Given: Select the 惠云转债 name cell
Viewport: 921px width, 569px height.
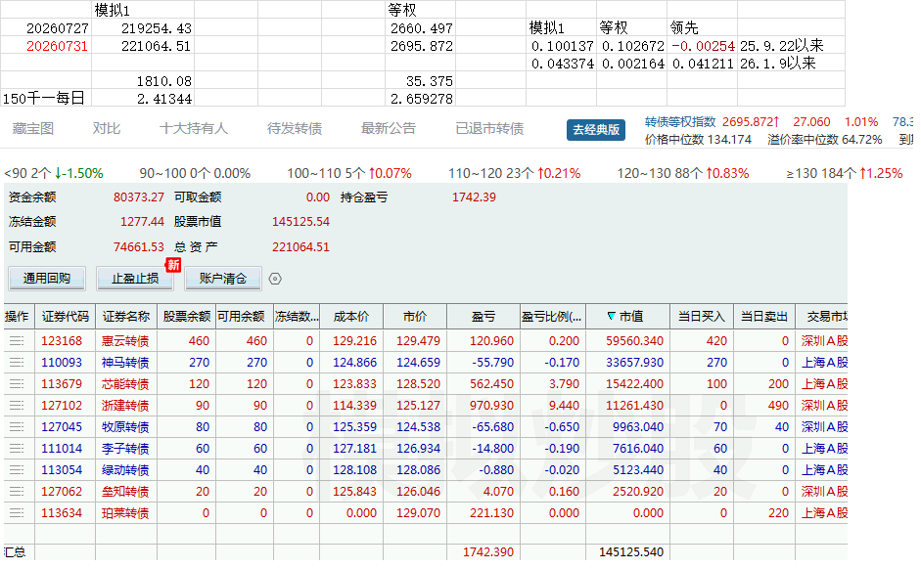Looking at the screenshot, I should coord(125,341).
